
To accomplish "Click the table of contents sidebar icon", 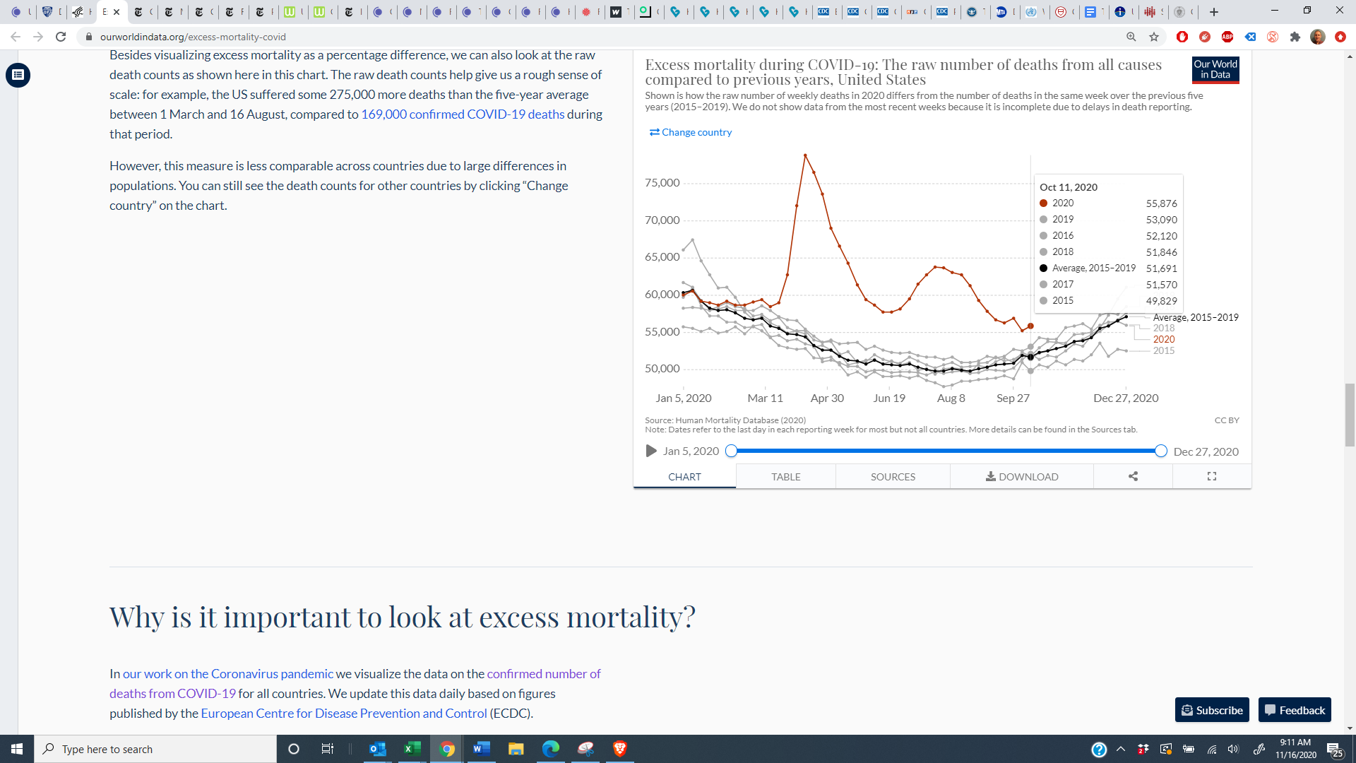I will (x=18, y=75).
